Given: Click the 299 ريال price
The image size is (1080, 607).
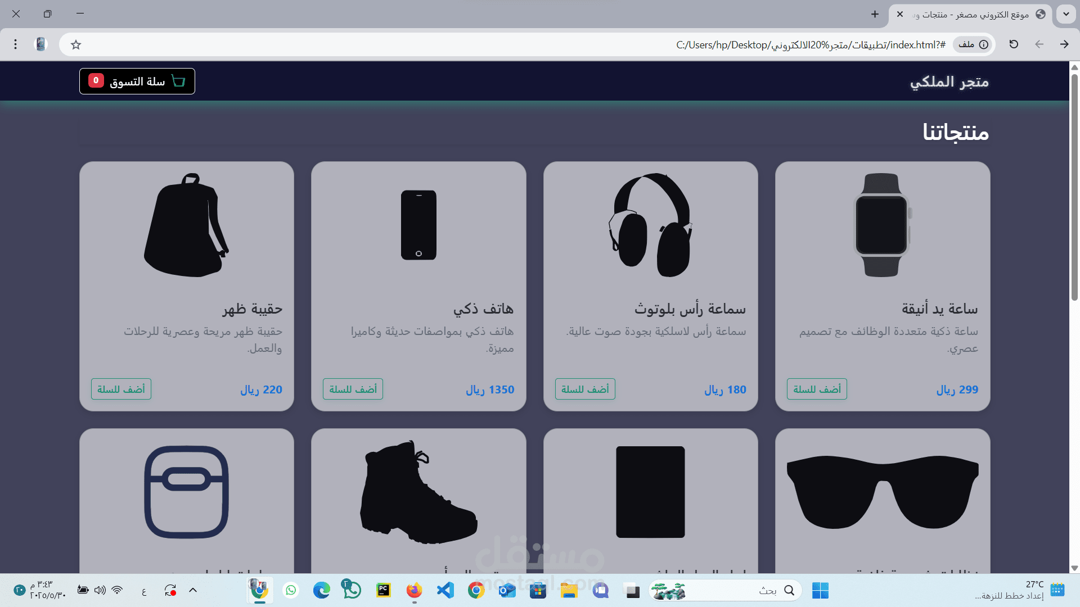Looking at the screenshot, I should tap(957, 389).
